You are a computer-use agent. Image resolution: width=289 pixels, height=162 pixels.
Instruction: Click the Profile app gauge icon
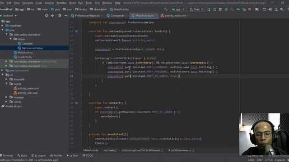point(238,9)
